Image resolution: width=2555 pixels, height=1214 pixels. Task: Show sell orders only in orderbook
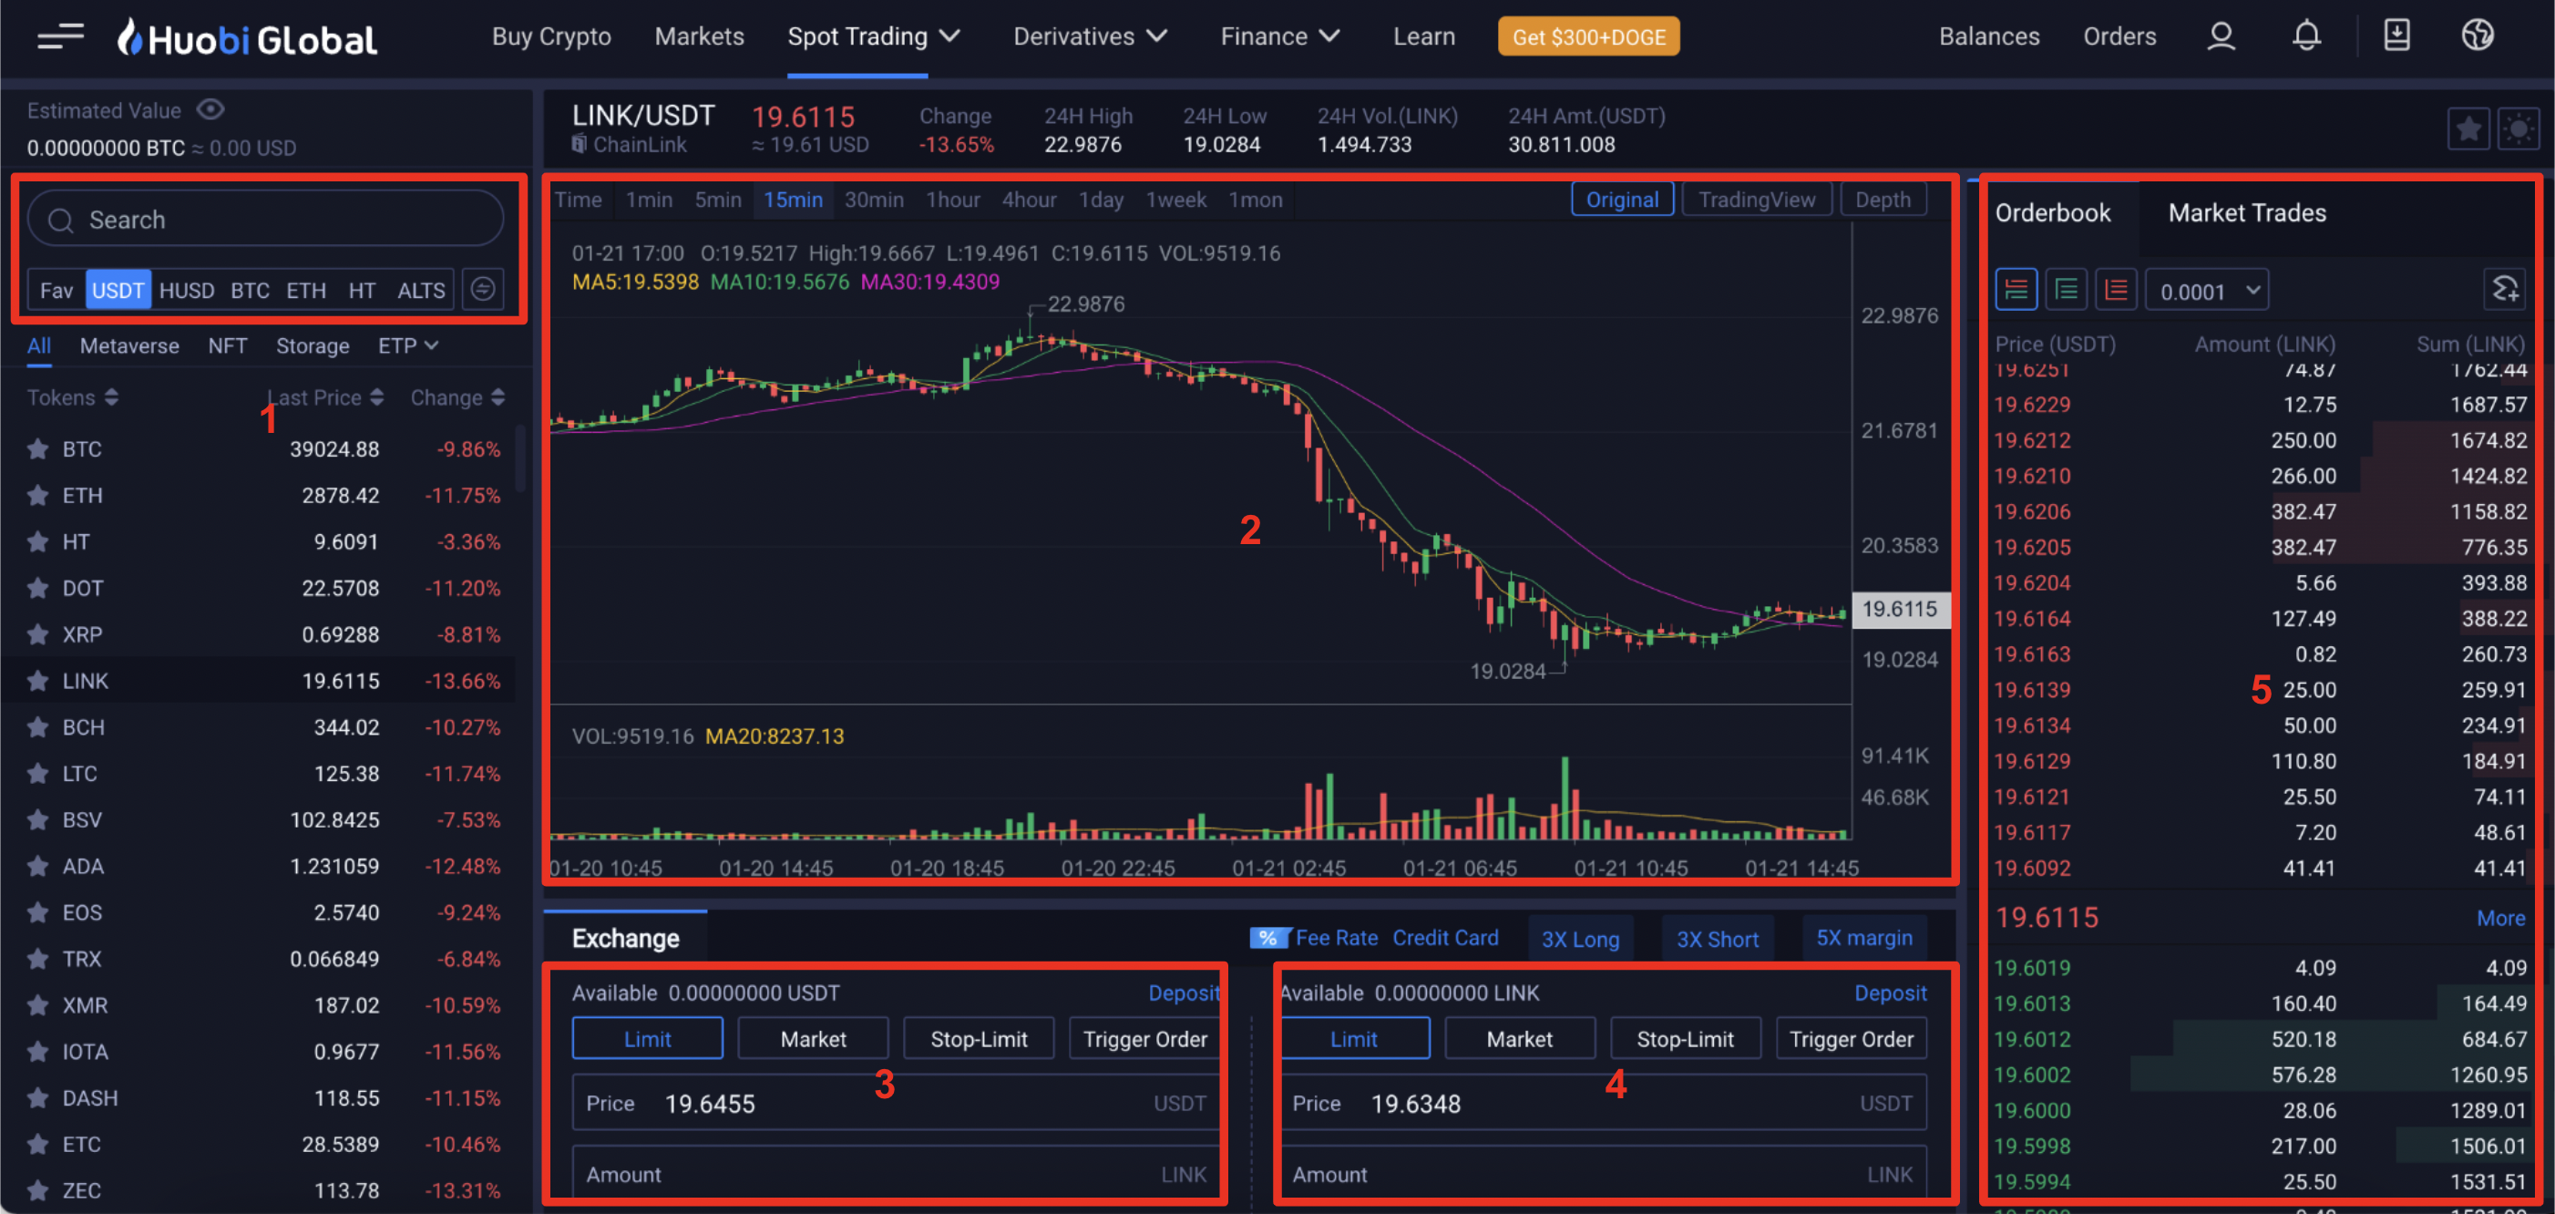(x=2116, y=290)
